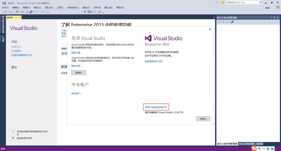281x151 pixels.
Task: Click the 关闭(C) button
Action: point(203,119)
